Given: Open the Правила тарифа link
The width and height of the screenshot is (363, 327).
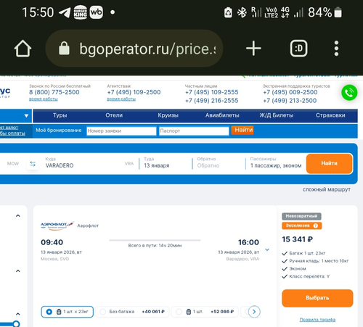Looking at the screenshot, I should 317,320.
